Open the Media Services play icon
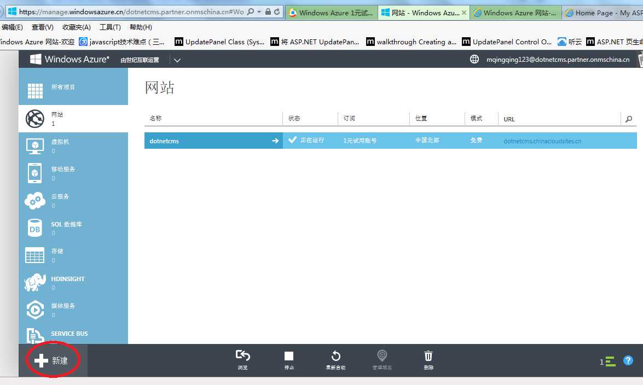 point(35,310)
